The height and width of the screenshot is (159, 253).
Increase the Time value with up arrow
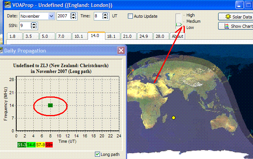pos(105,14)
